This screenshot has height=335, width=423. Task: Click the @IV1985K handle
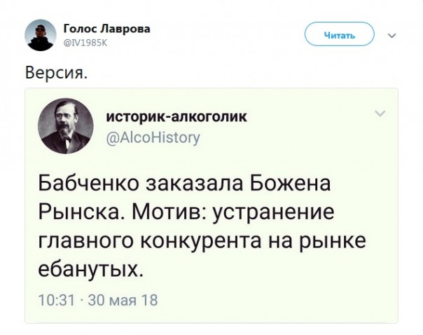coord(85,42)
